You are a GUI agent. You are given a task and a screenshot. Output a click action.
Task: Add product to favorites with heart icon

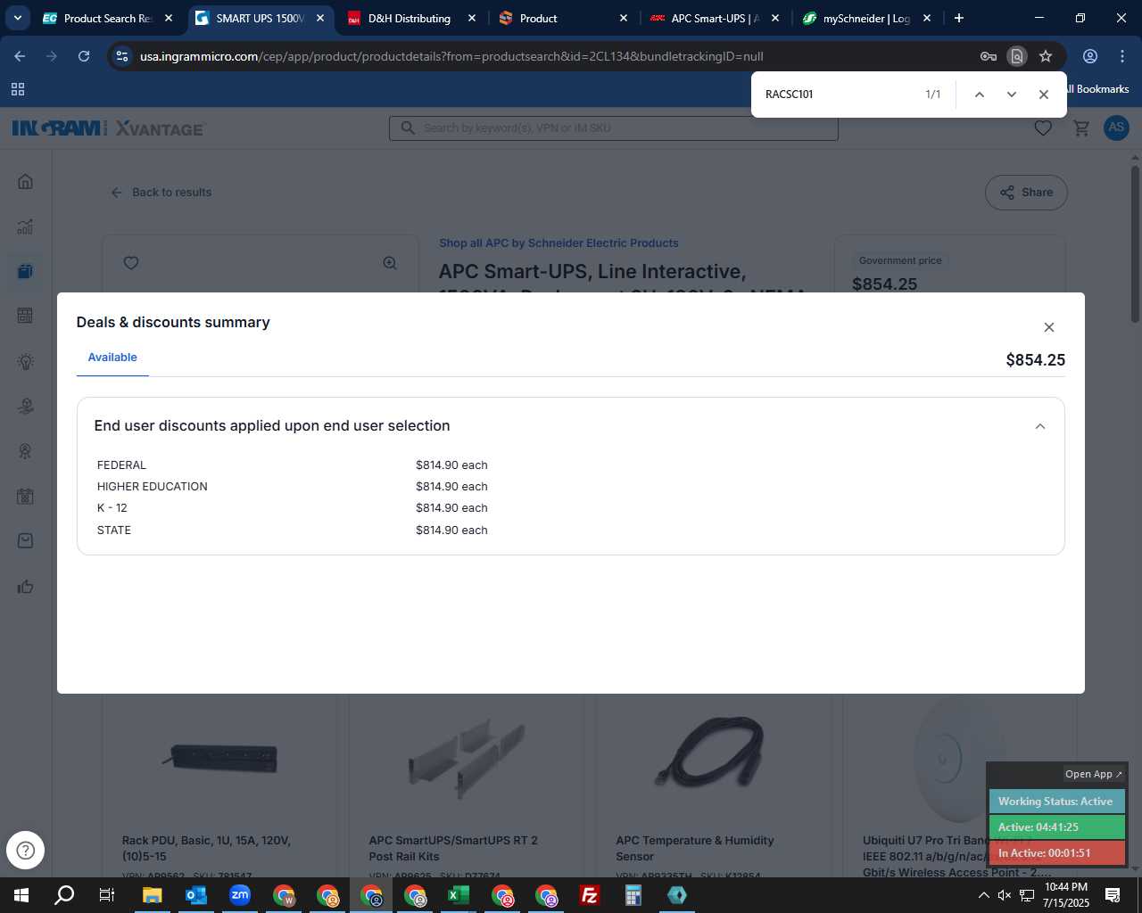click(x=131, y=263)
